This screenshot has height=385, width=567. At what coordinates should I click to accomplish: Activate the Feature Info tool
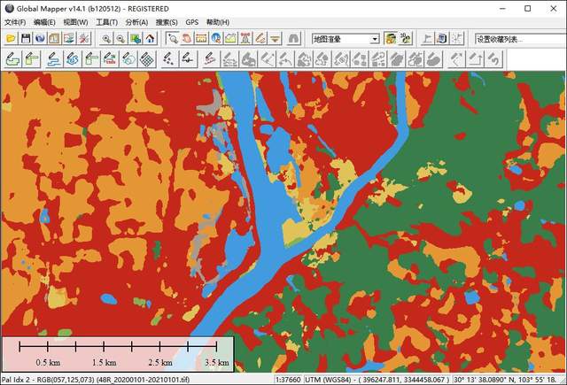(215, 39)
